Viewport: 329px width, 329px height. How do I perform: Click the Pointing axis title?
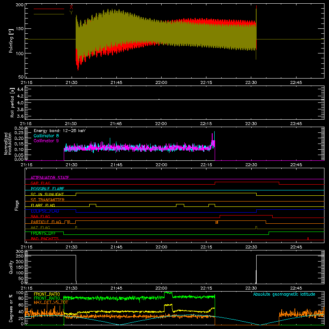click(x=11, y=41)
